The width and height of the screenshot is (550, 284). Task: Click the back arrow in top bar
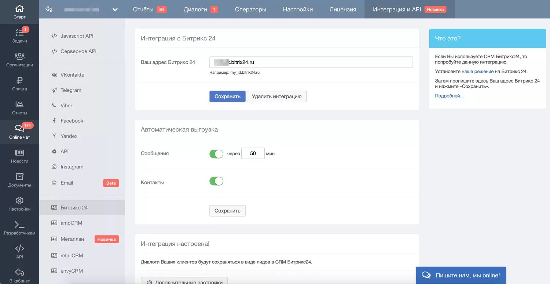point(49,10)
